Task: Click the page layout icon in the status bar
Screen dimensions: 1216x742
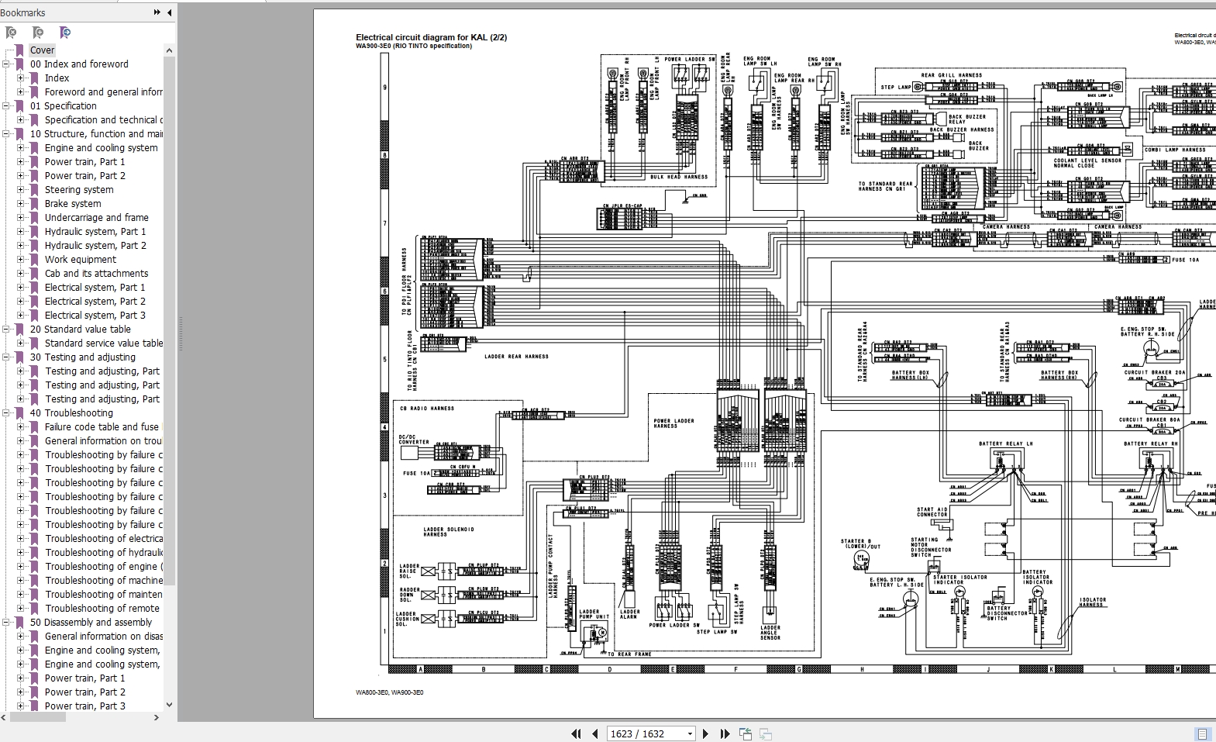Action: [1202, 733]
